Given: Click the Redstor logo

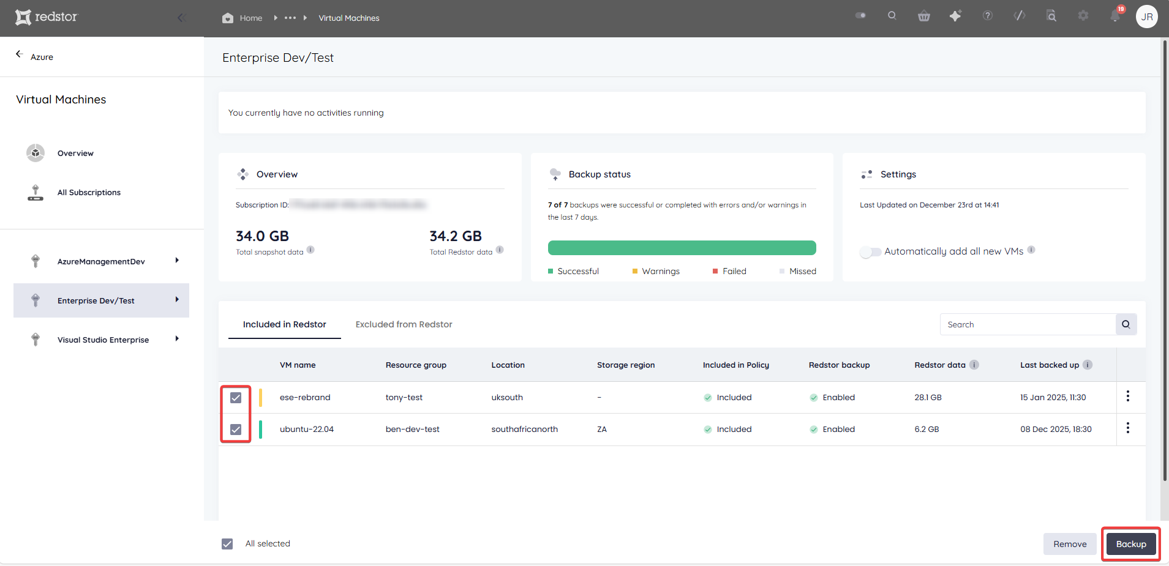Looking at the screenshot, I should [x=47, y=17].
